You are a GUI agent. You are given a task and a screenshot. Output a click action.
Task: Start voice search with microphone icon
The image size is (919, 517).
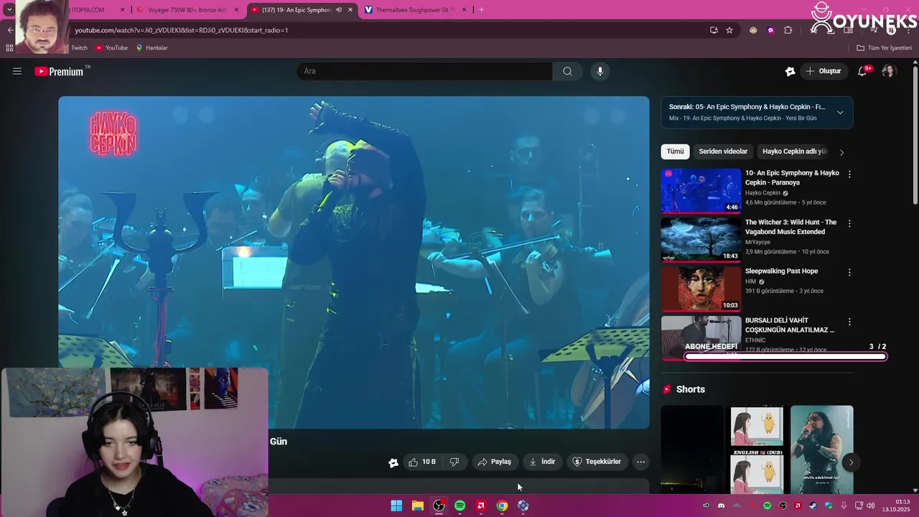pyautogui.click(x=600, y=71)
